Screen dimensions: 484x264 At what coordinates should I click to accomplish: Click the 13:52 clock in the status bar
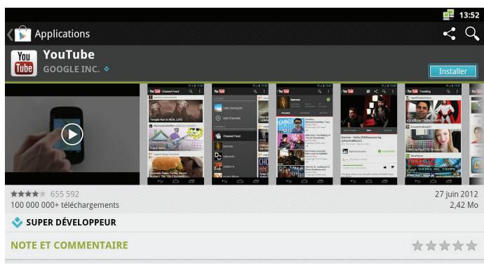point(469,15)
